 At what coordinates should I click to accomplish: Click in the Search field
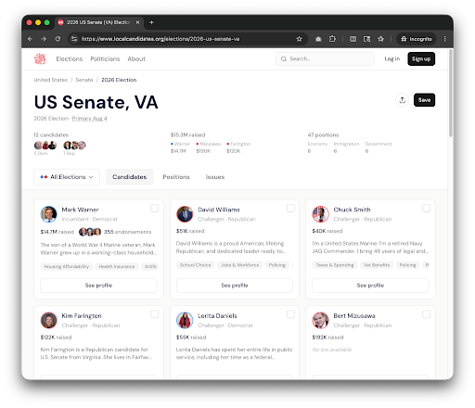coord(325,58)
